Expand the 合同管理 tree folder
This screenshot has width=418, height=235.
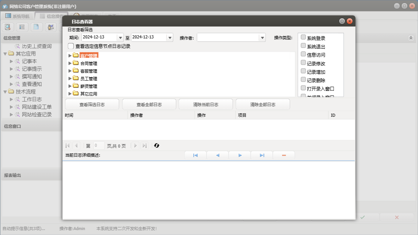pos(70,63)
